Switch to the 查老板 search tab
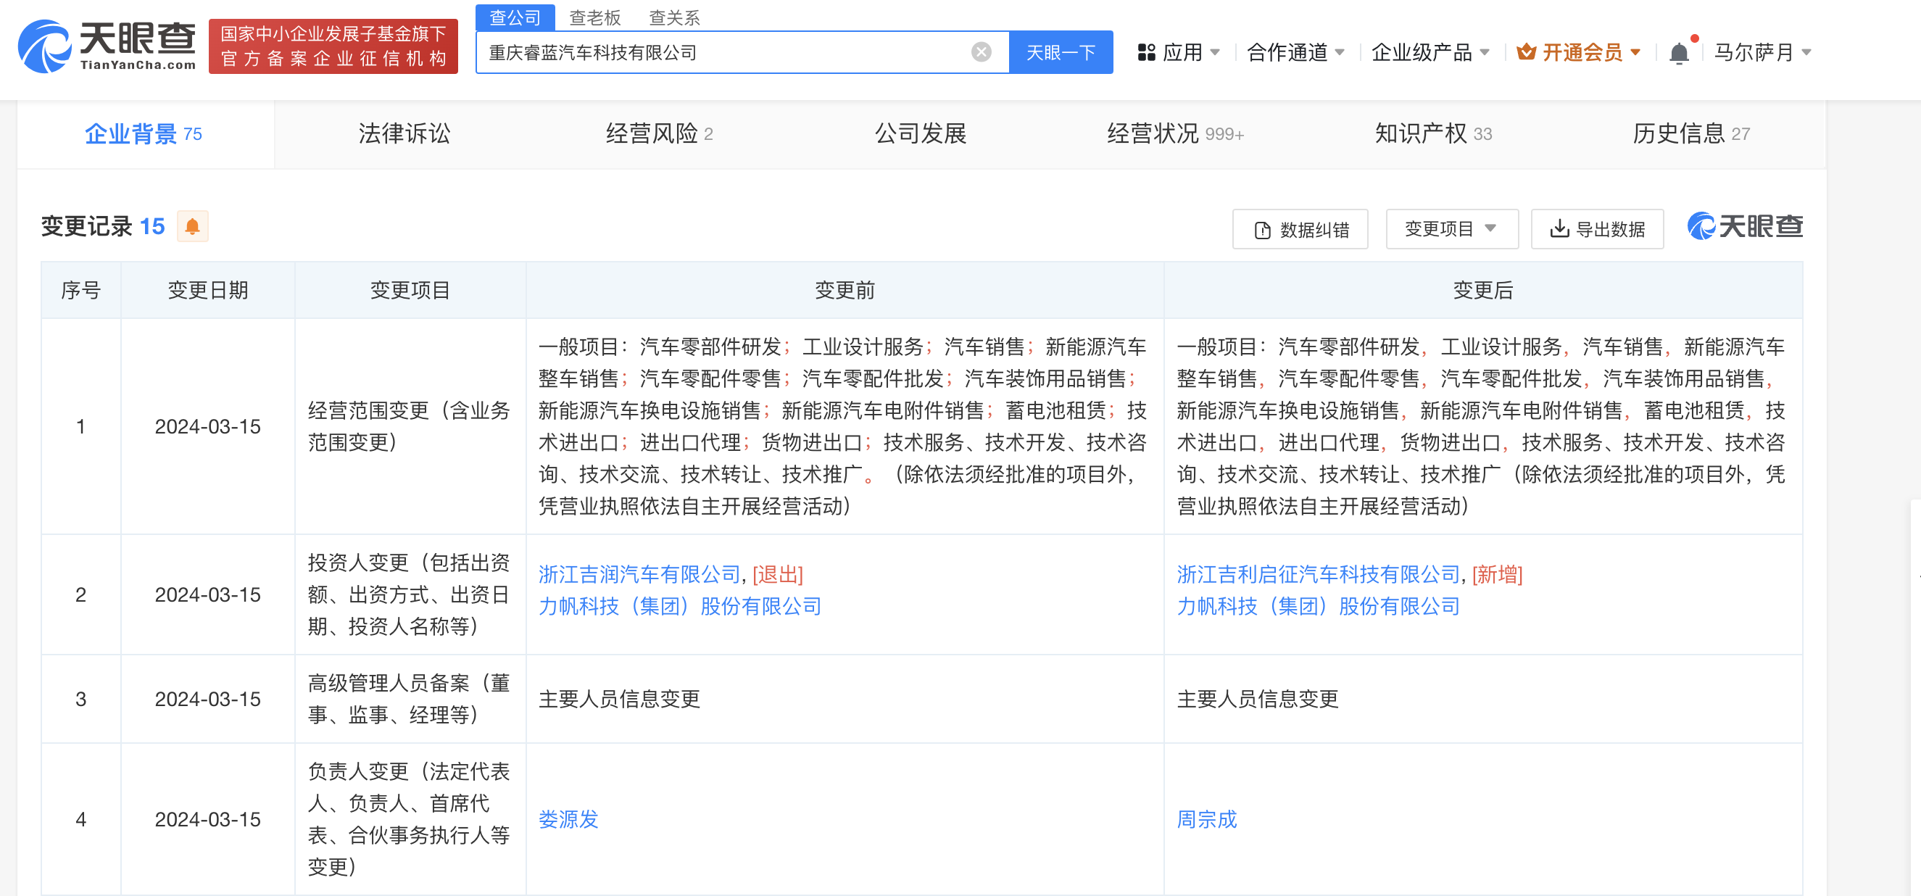This screenshot has height=896, width=1921. [x=594, y=17]
